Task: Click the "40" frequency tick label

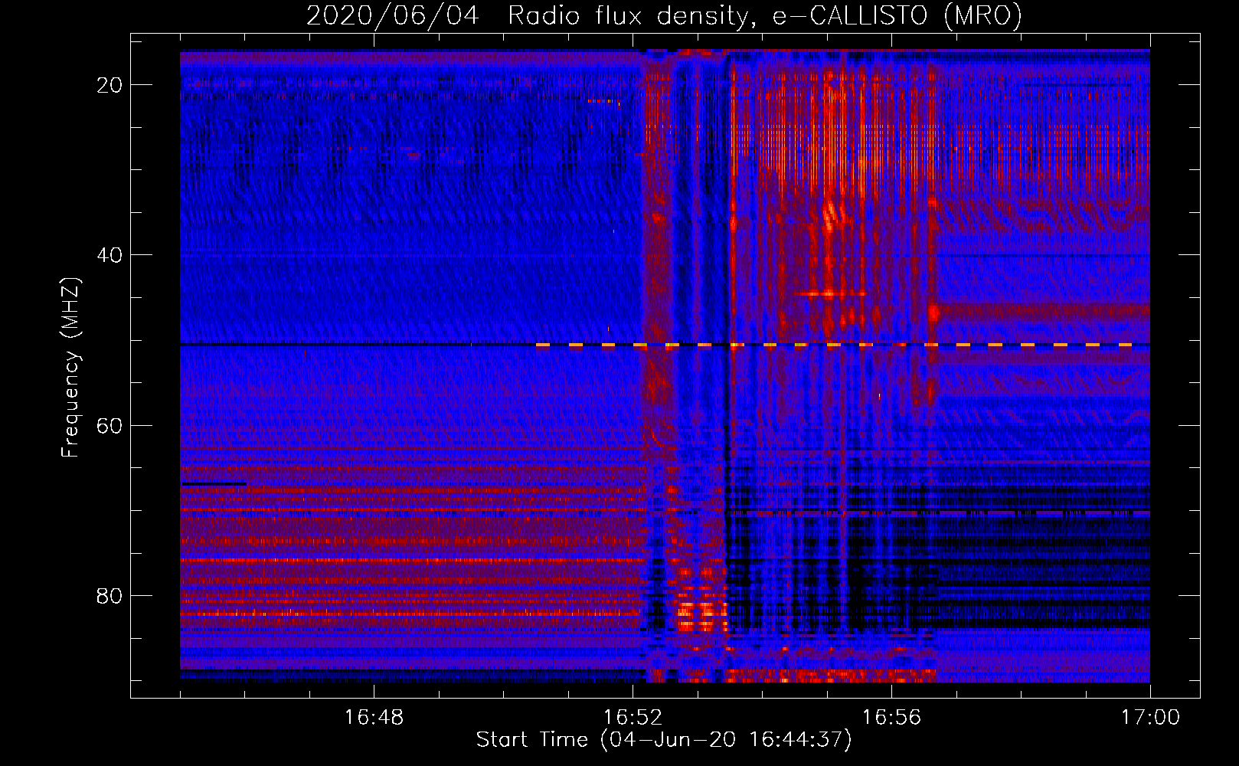Action: click(110, 255)
